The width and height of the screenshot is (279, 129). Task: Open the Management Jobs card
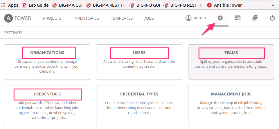pos(231,106)
